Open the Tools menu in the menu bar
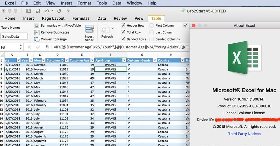Image resolution: width=280 pixels, height=146 pixels. click(102, 3)
